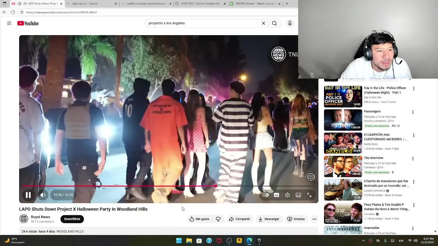Clear the search box with the X
Viewport: 438px width, 246px height.
[x=263, y=23]
